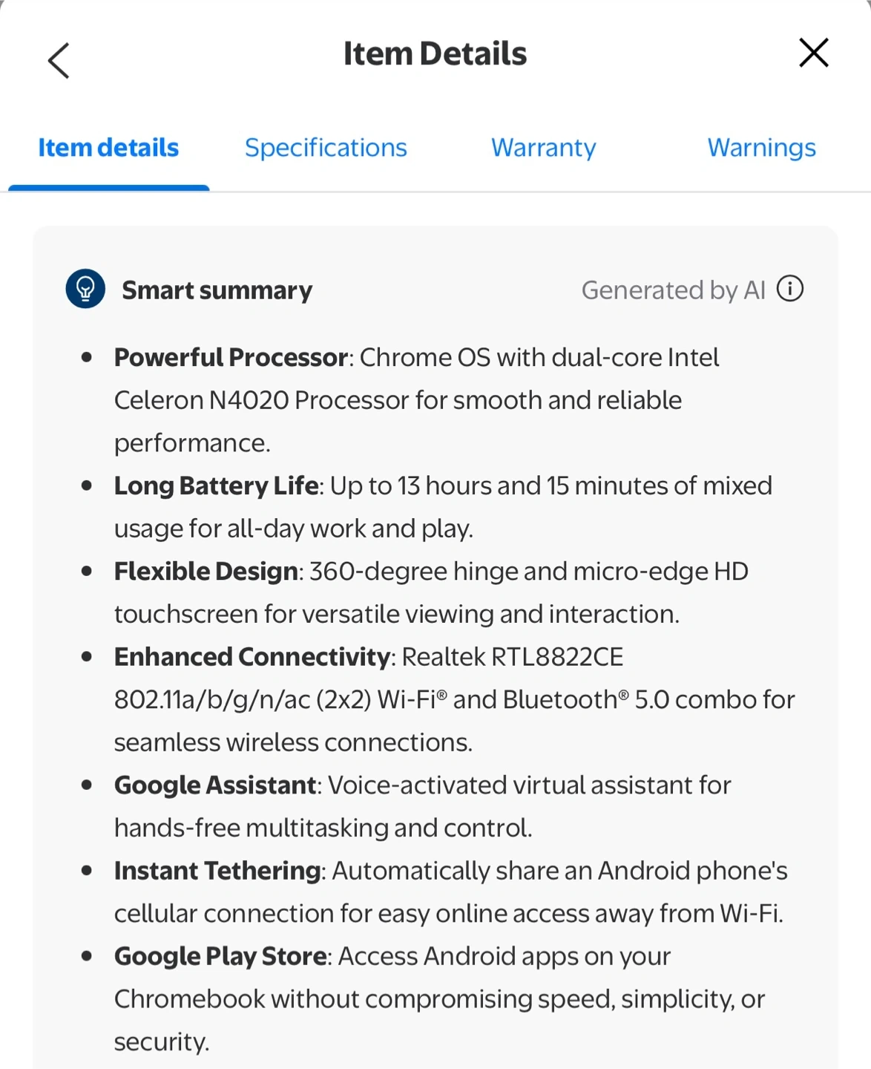Click the "Smart summary" heading
Screen dimensions: 871x1069
217,290
